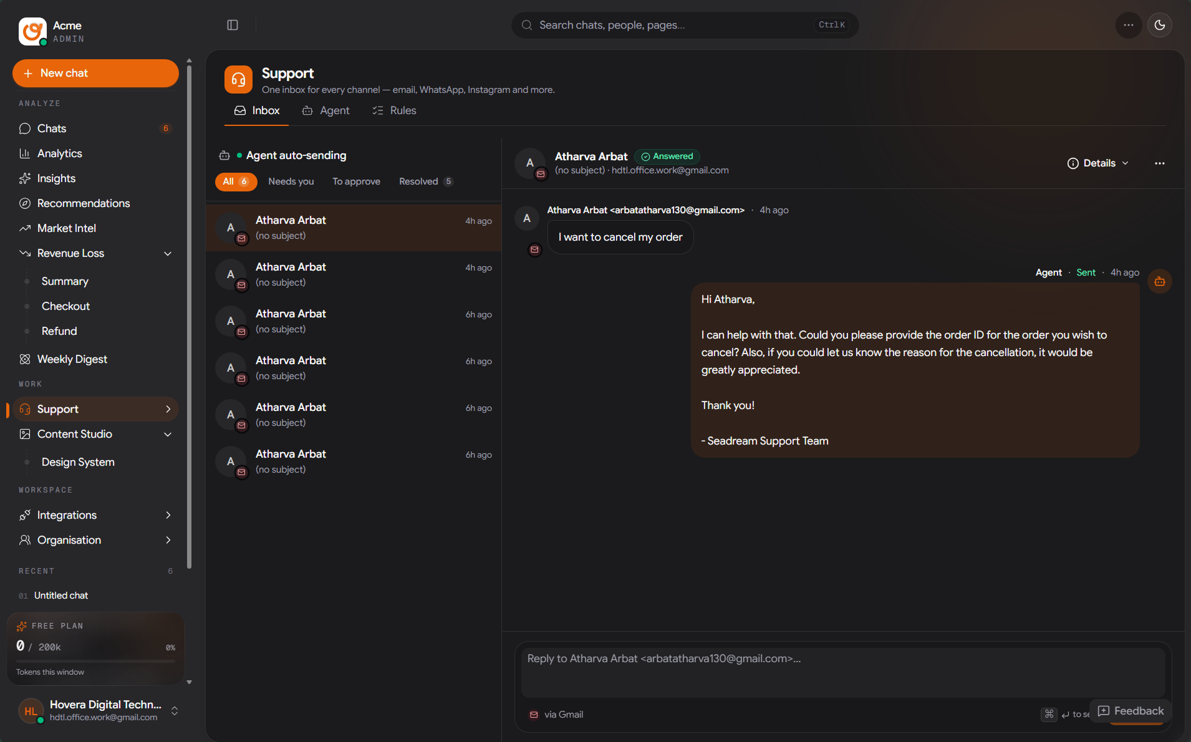1191x742 pixels.
Task: Click the Acme logo icon
Action: pos(32,31)
